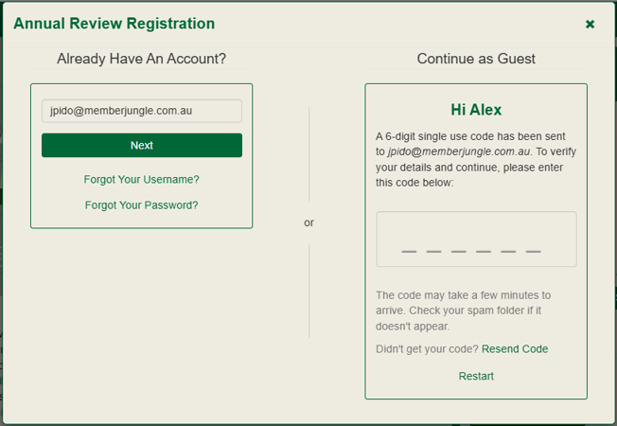Open the Forgot Your Username link
Viewport: 617px width, 426px height.
point(142,179)
